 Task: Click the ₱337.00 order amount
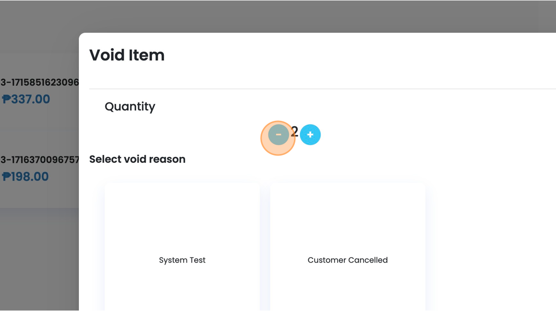coord(26,99)
